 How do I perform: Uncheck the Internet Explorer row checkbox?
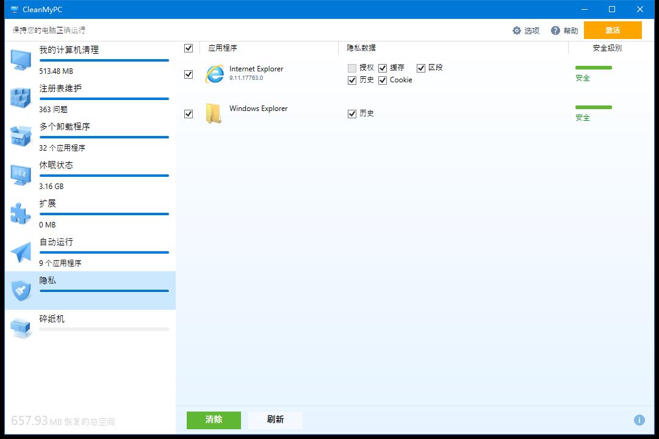[189, 74]
